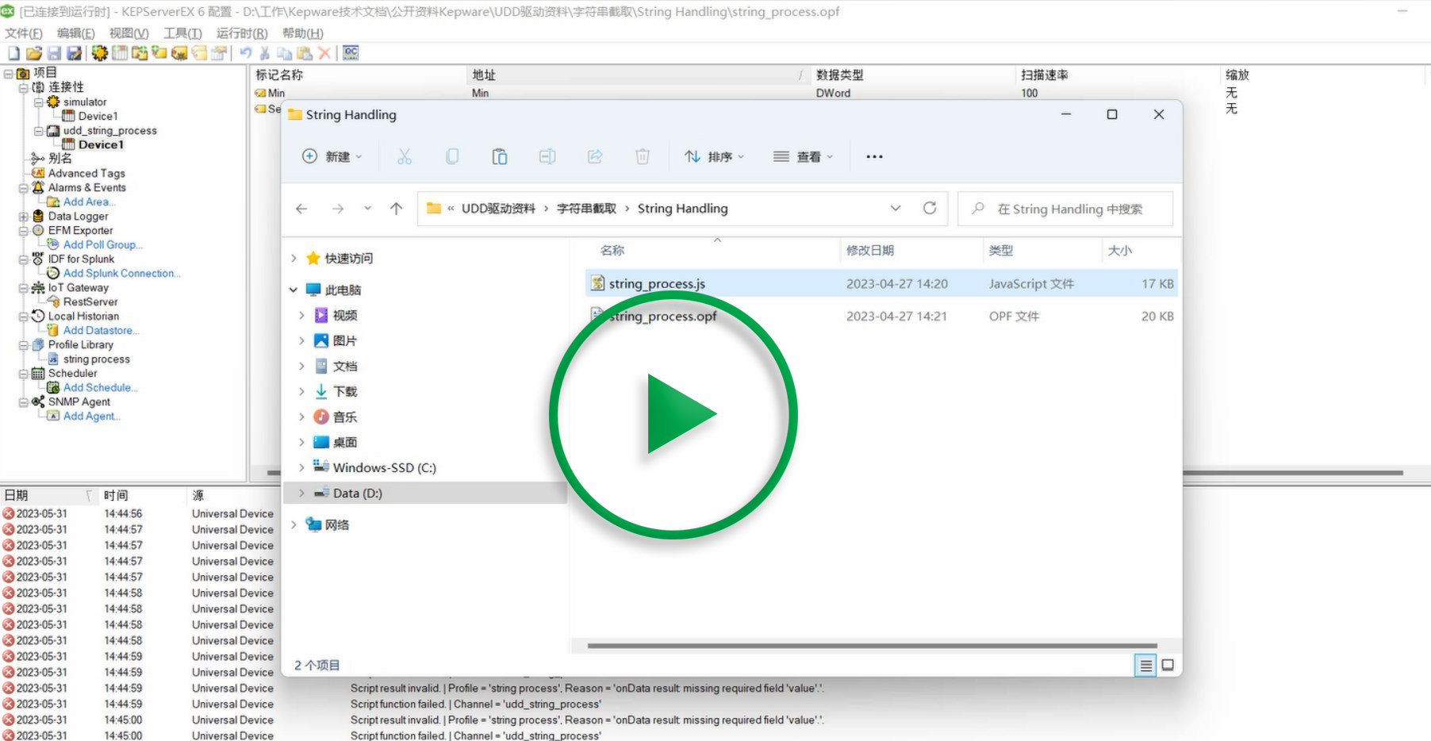The width and height of the screenshot is (1431, 741).
Task: Open the 运行时(R) menu
Action: click(242, 33)
